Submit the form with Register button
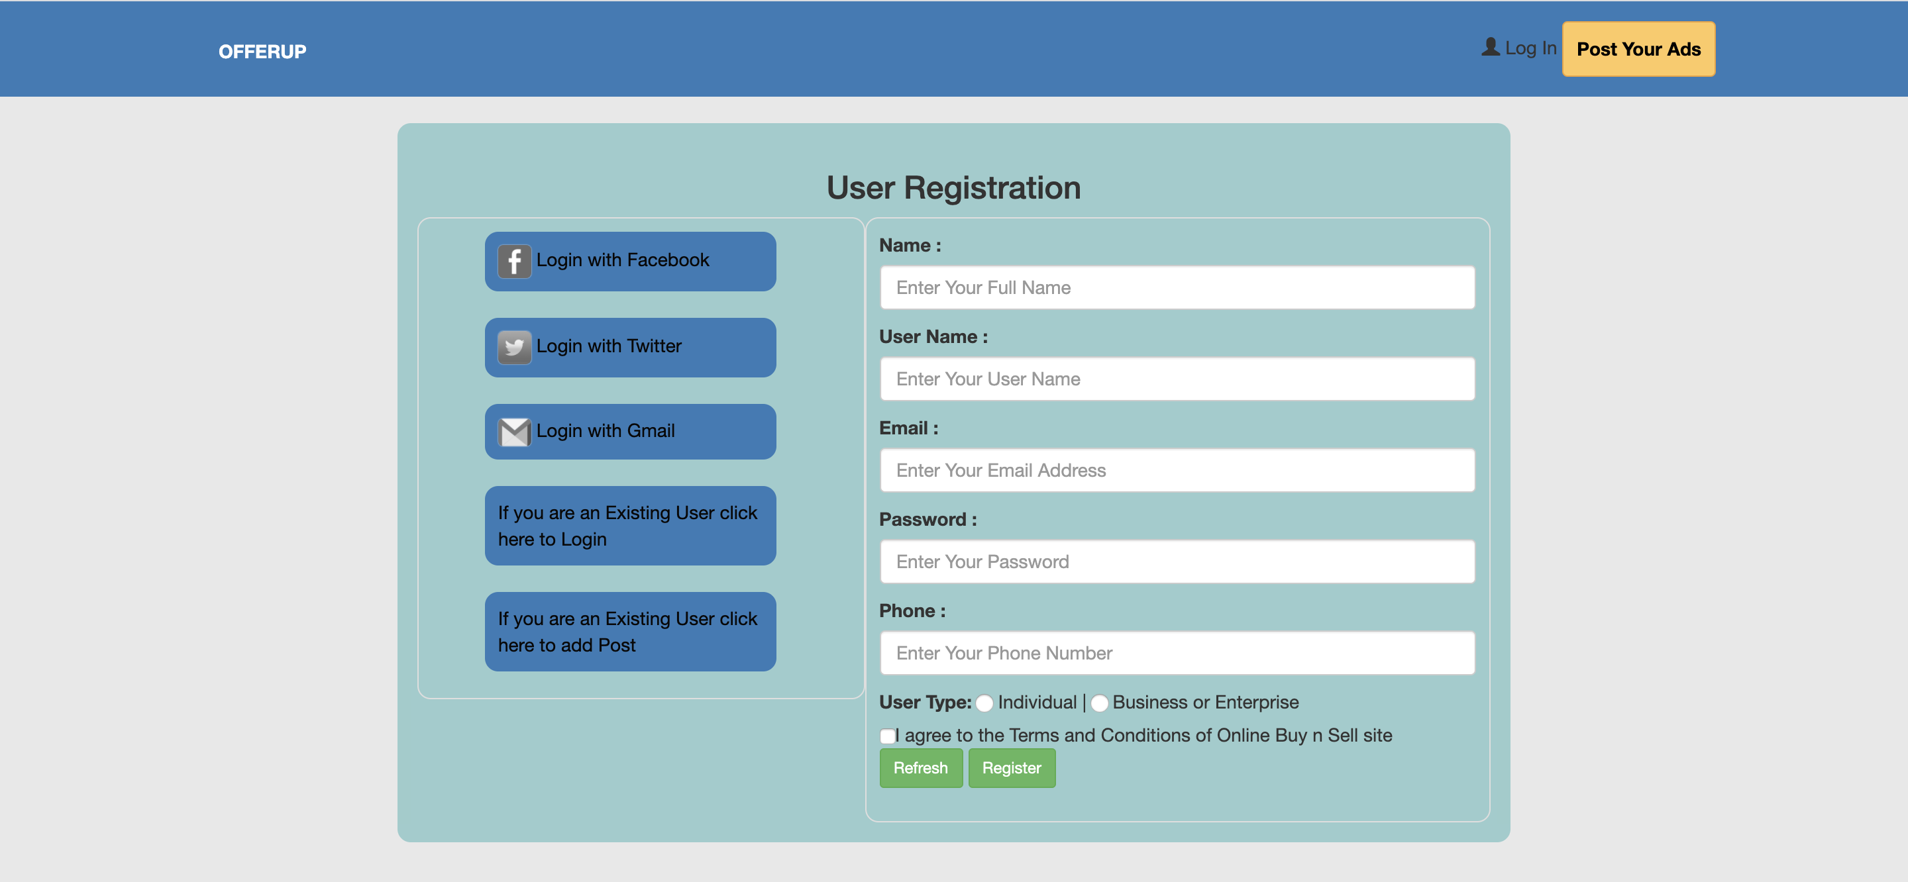 point(1011,768)
